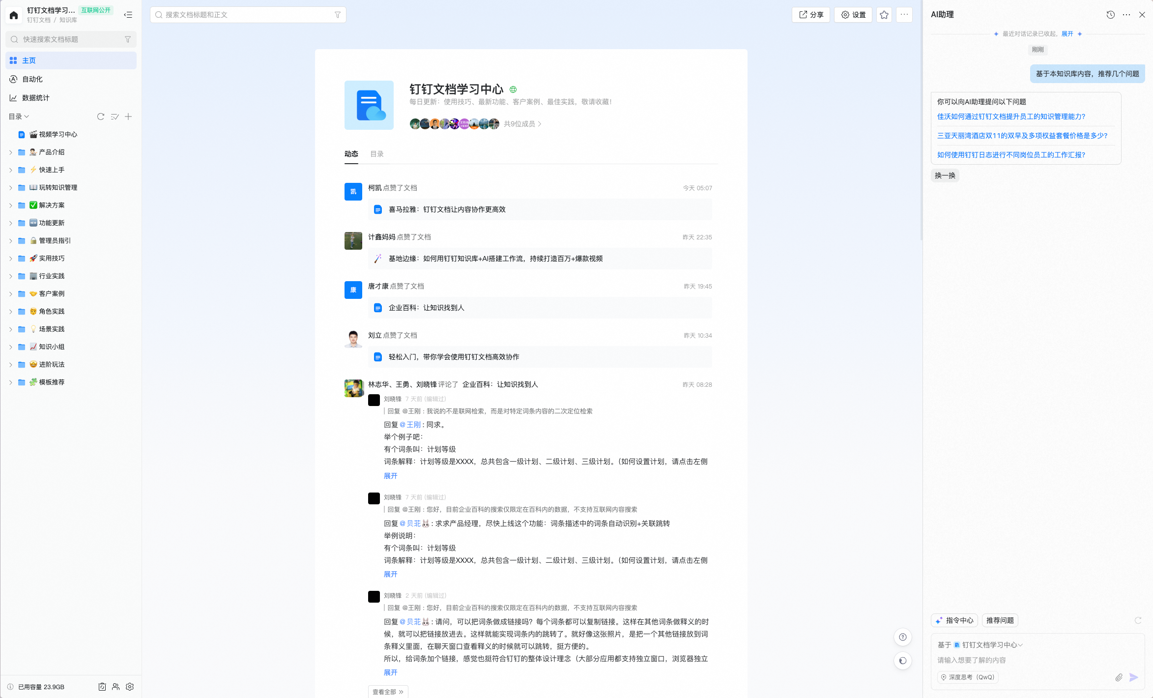
Task: Open document 轻松入门，带你学会使用钉钉文档高效协作
Action: [540, 357]
